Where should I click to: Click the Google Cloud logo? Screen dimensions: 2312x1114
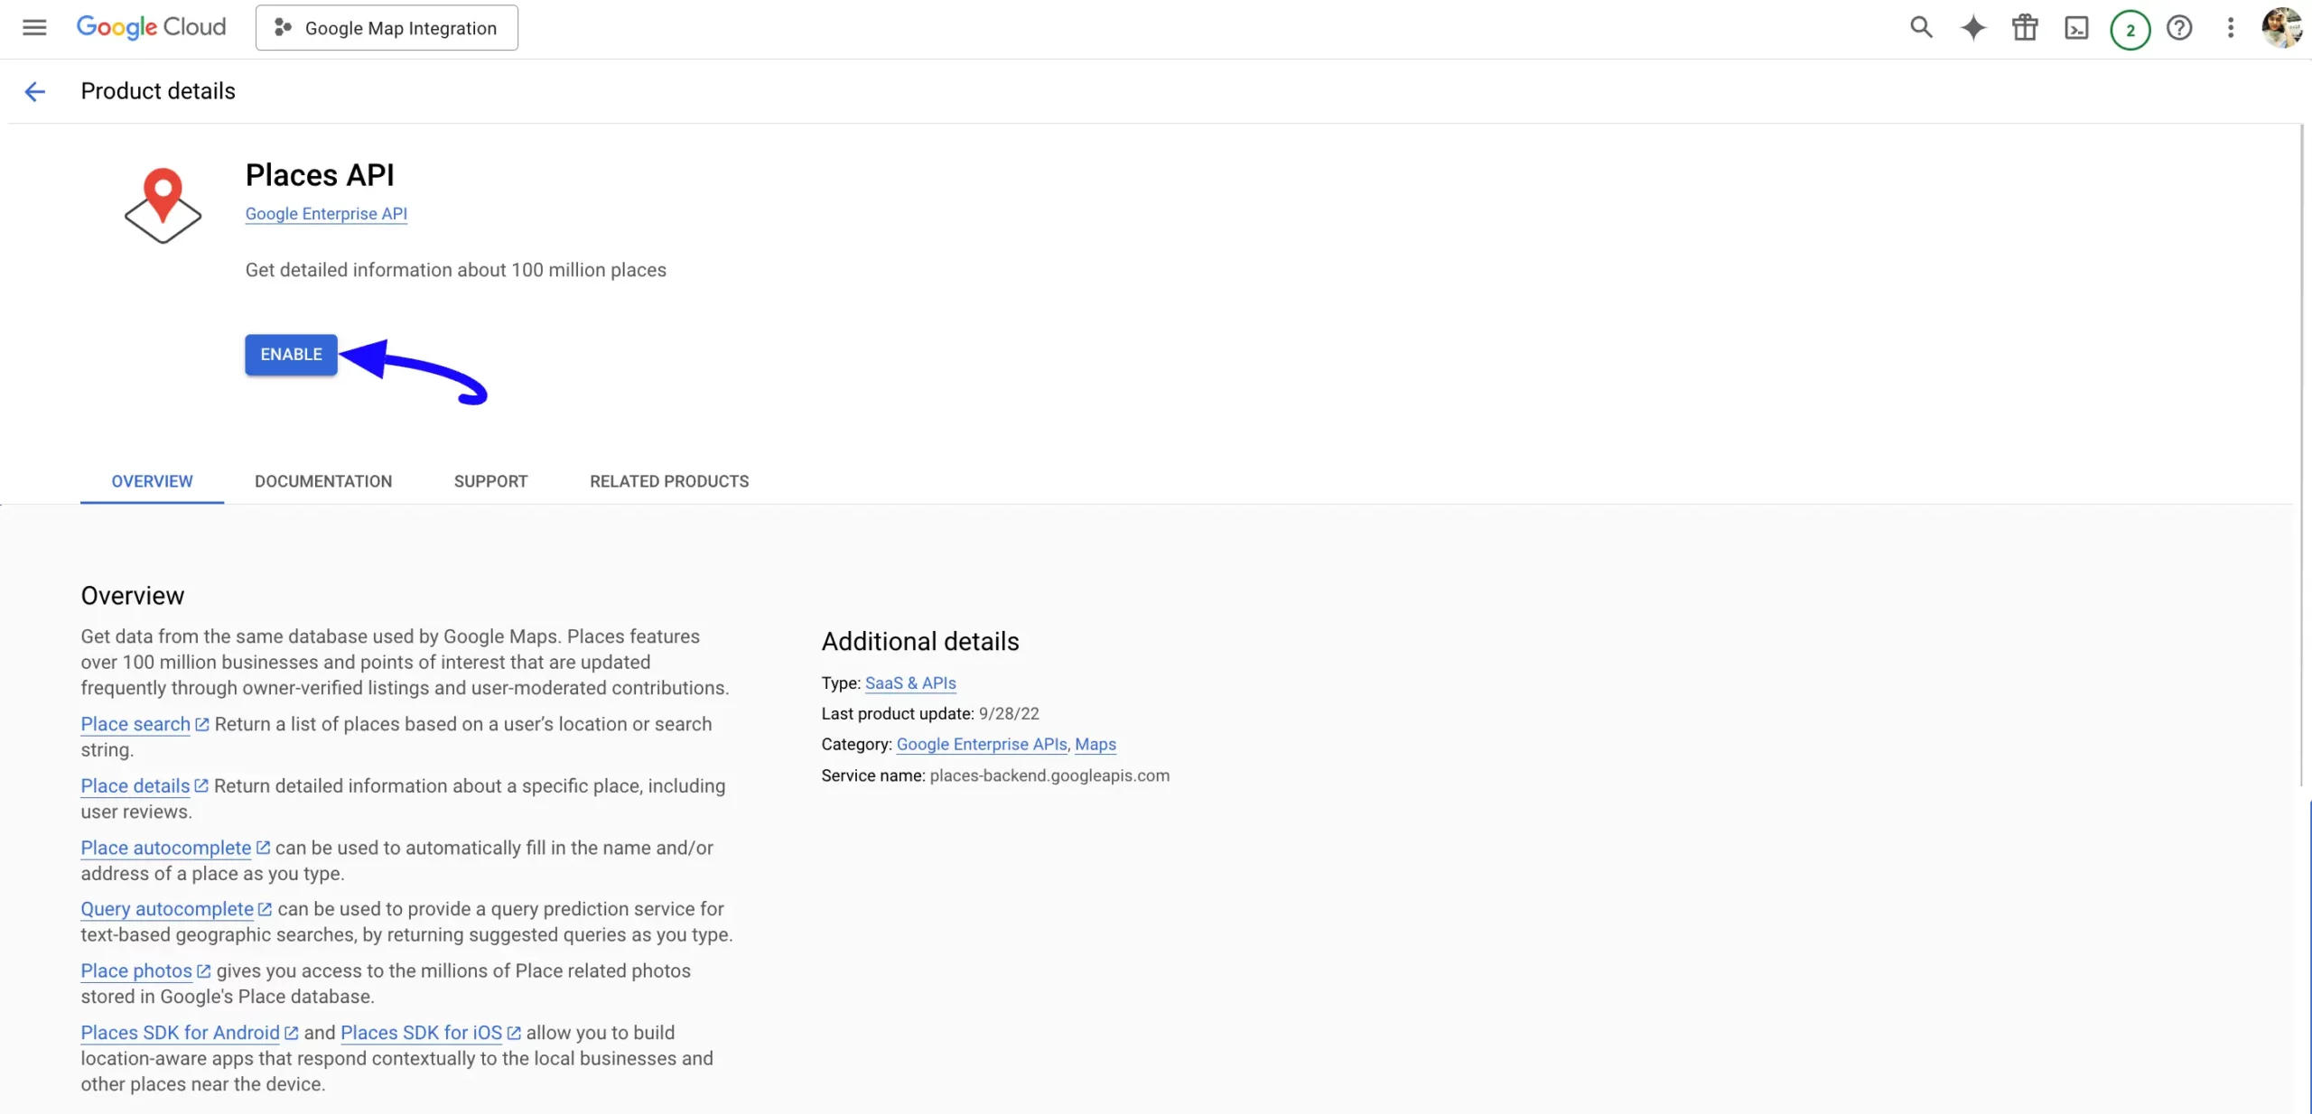(x=151, y=27)
